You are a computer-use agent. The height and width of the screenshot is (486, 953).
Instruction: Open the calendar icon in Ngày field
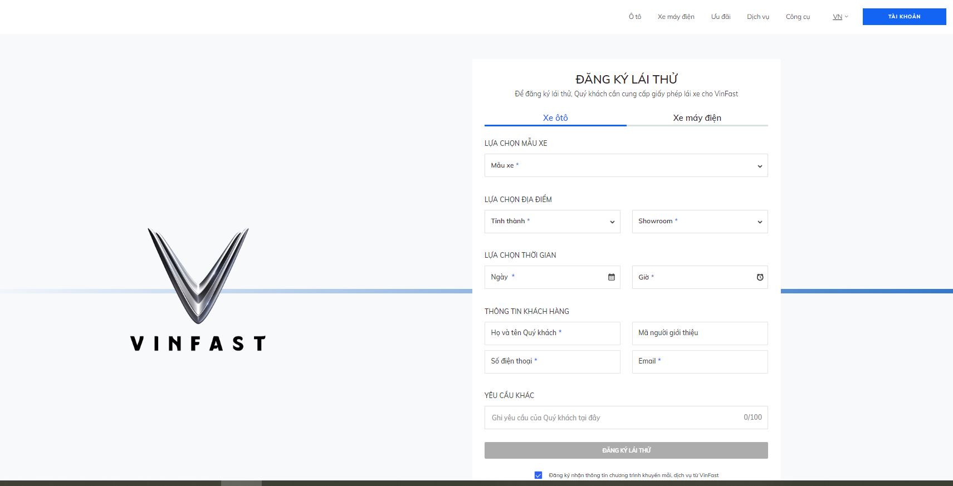[612, 277]
